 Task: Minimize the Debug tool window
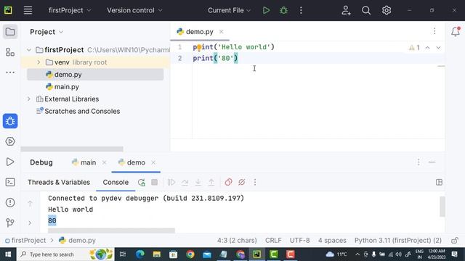432,162
